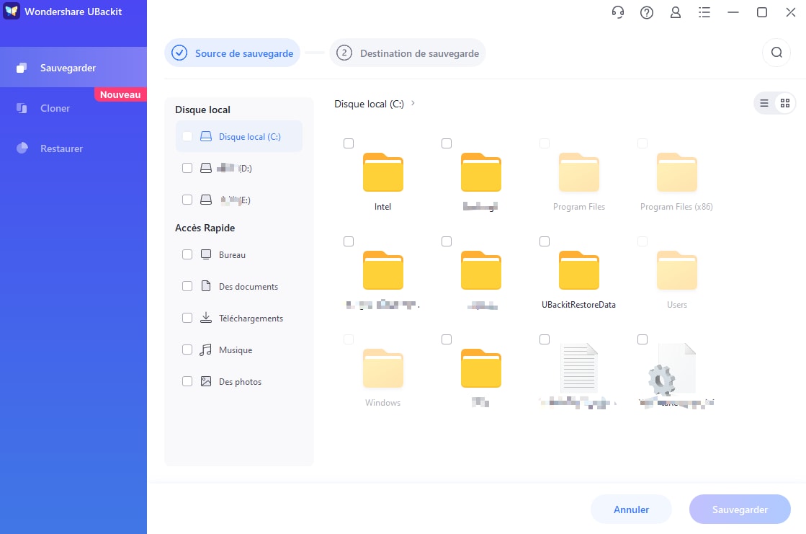Tick the Bureau checkbox
Image resolution: width=806 pixels, height=534 pixels.
coord(187,254)
